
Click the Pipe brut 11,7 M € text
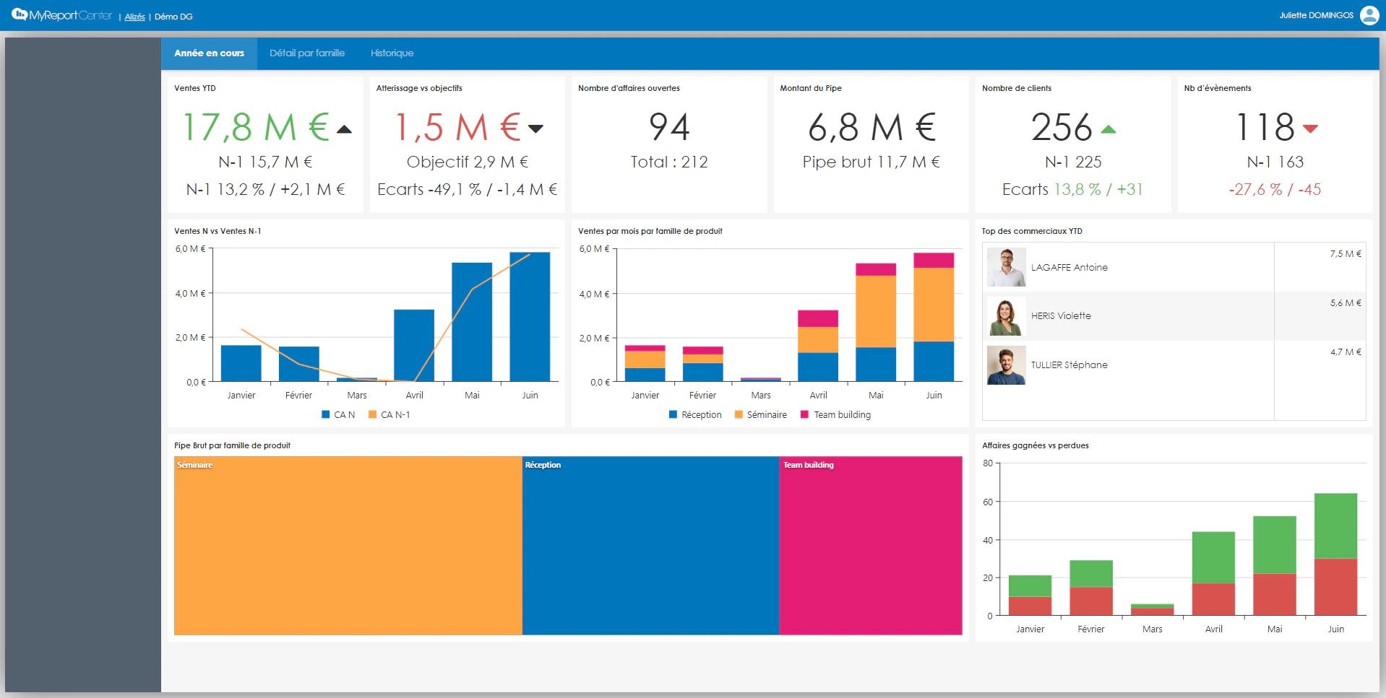click(871, 162)
